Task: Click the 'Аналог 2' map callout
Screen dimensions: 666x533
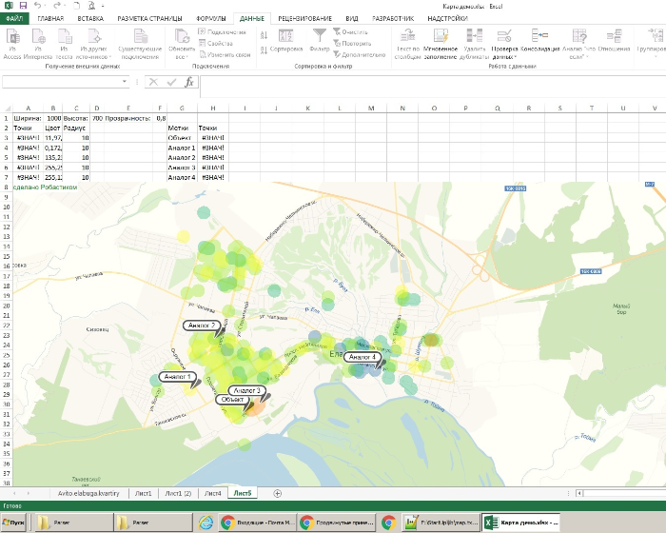Action: point(202,326)
